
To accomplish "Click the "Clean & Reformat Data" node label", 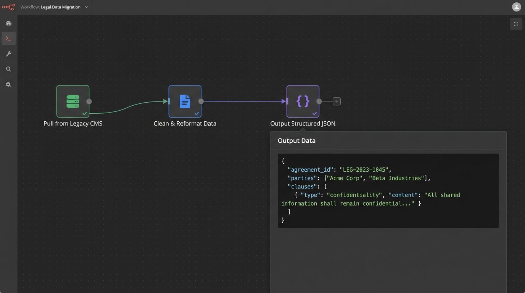I will coord(185,124).
